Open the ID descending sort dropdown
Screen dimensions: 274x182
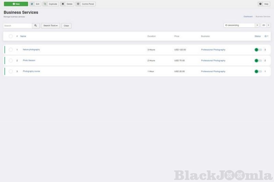click(x=242, y=25)
